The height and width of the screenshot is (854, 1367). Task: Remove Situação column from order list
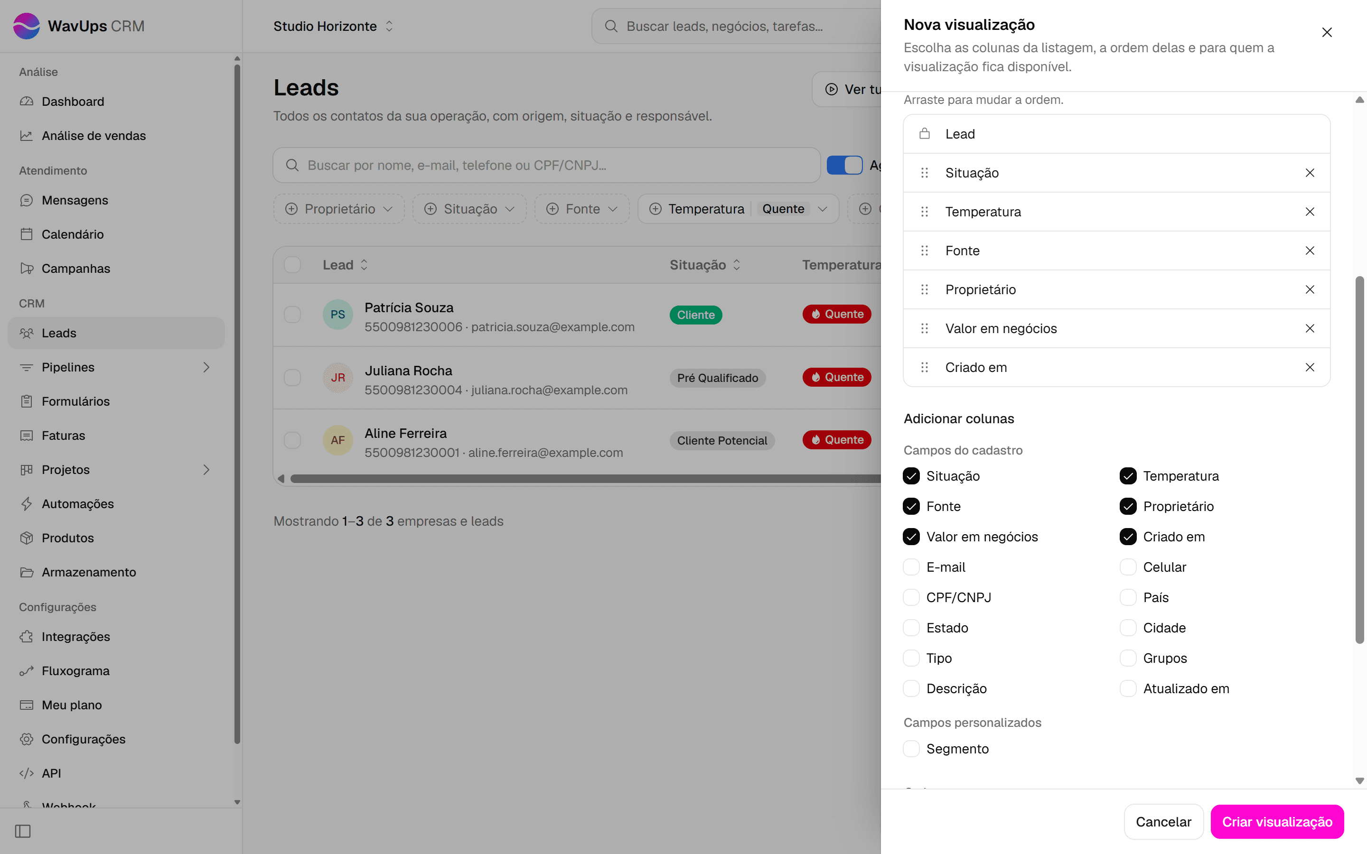coord(1310,173)
